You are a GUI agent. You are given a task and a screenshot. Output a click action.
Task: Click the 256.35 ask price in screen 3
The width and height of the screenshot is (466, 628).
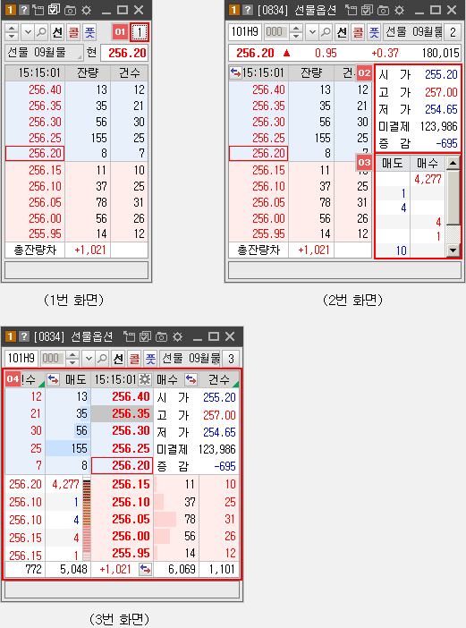point(123,413)
